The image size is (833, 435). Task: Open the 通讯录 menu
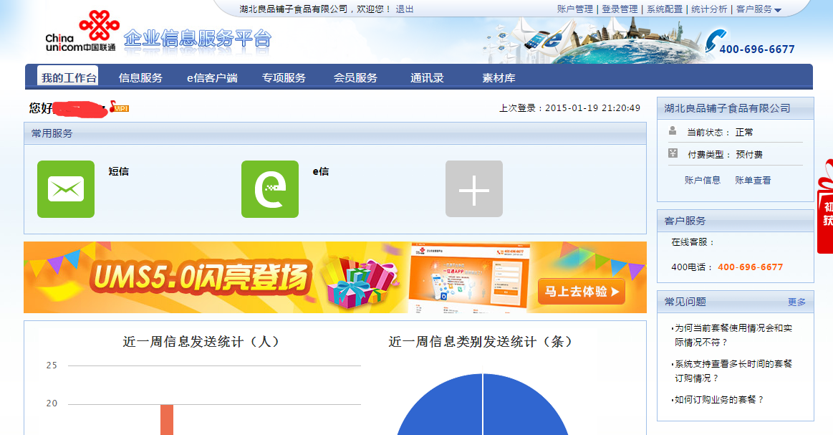(427, 77)
